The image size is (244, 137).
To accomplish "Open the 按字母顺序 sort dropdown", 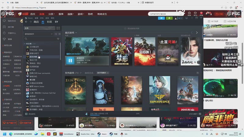I will point(103,73).
